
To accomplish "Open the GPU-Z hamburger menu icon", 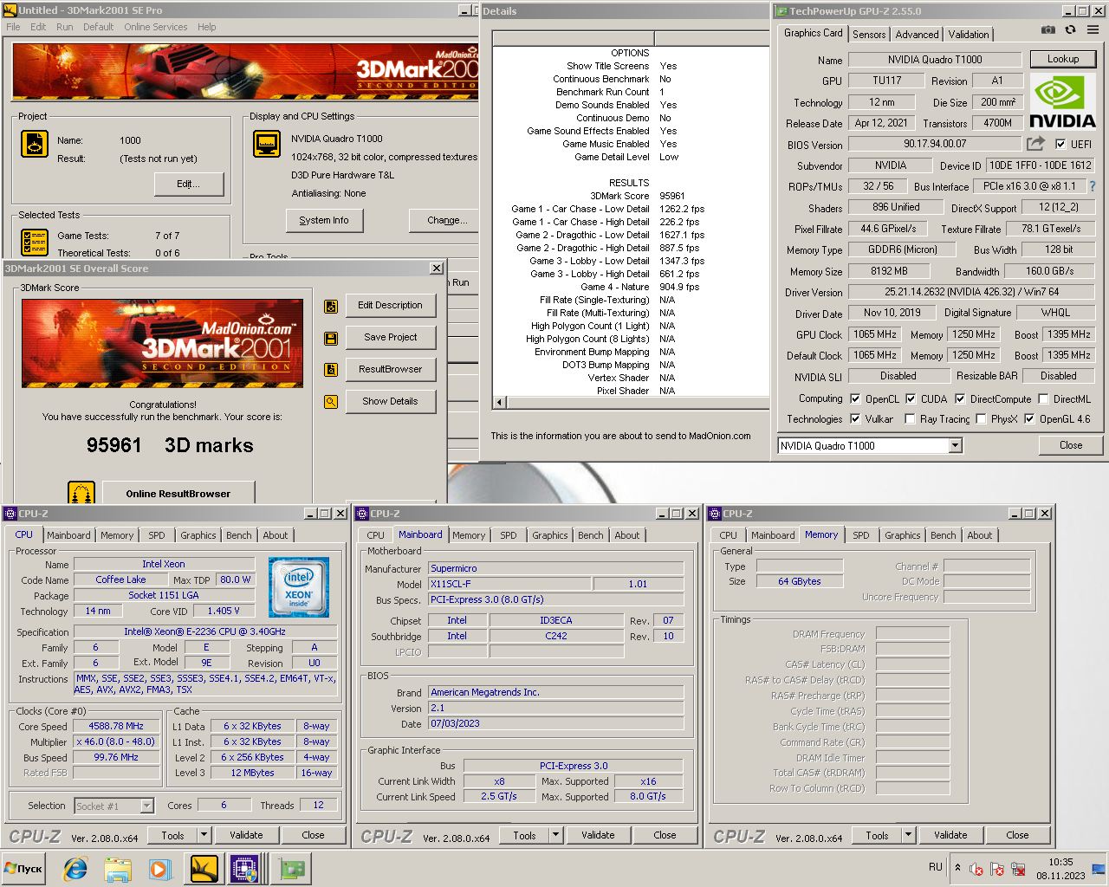I will (1093, 30).
